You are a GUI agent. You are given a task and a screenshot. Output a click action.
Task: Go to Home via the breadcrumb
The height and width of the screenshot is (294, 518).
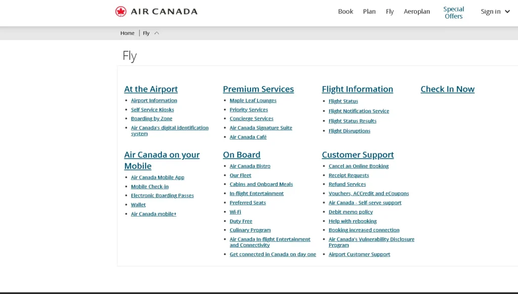coord(127,32)
